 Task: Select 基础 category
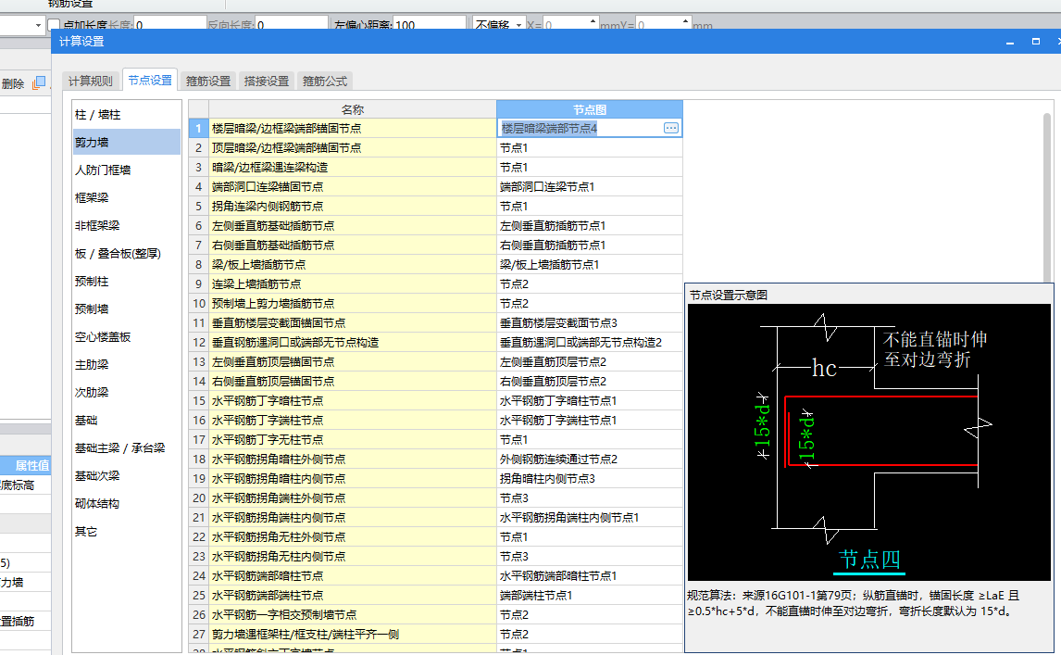coord(127,420)
